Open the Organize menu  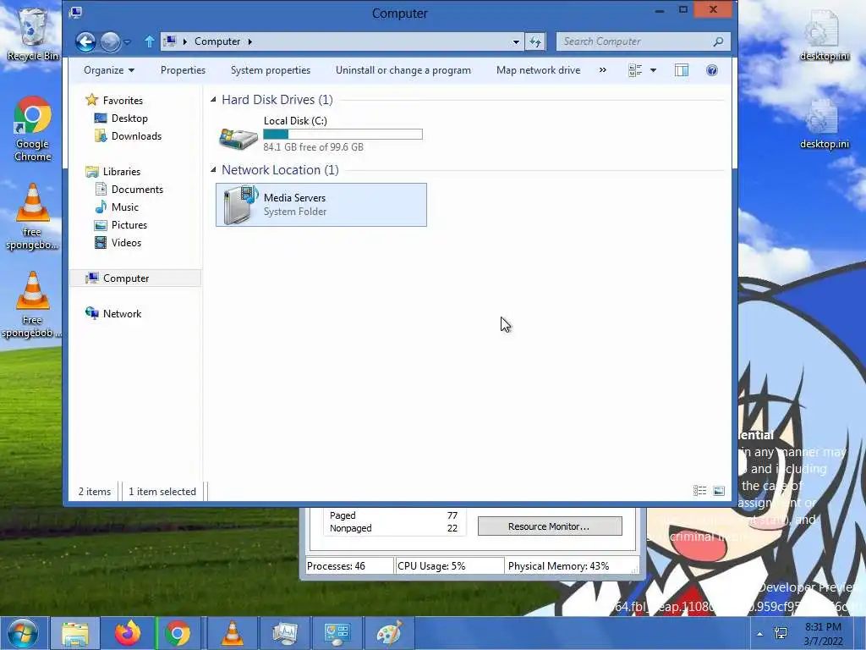click(x=109, y=70)
